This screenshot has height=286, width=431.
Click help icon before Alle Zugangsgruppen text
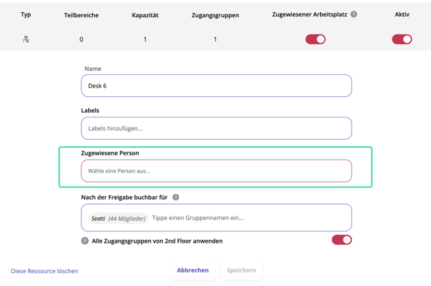click(85, 241)
